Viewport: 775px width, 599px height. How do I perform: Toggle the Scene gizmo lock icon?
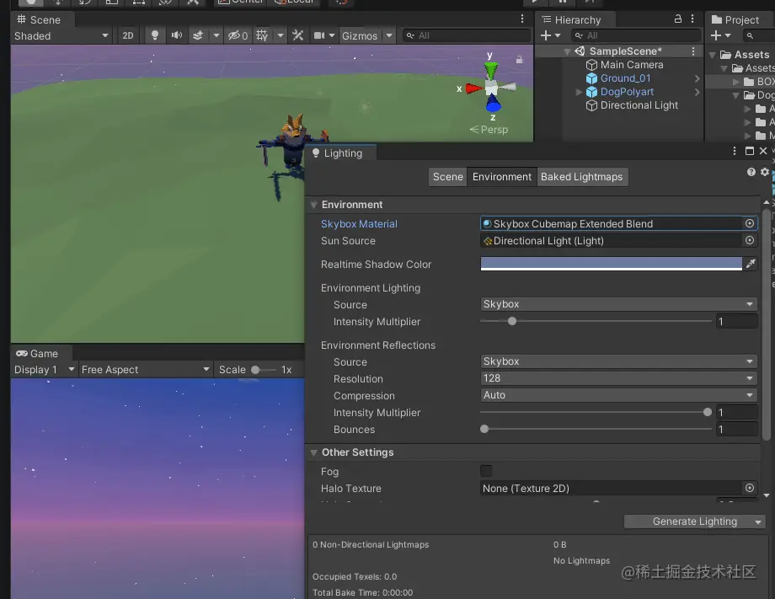pos(519,59)
